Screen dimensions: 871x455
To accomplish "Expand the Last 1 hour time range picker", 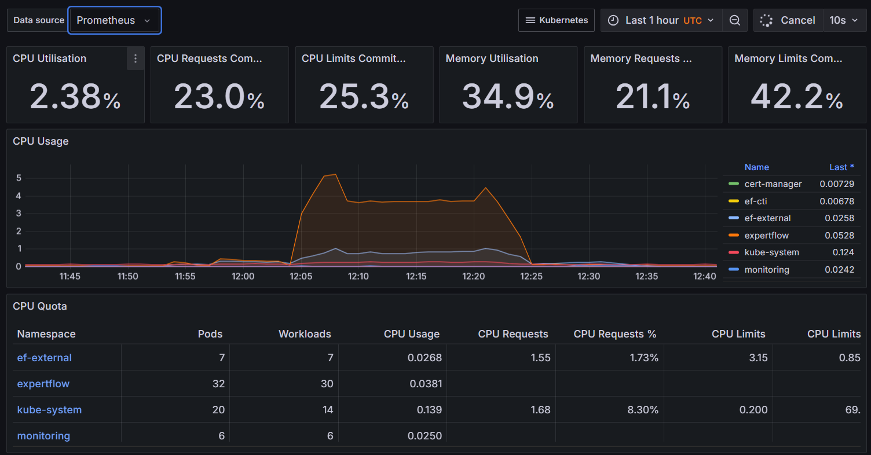I will click(x=661, y=20).
